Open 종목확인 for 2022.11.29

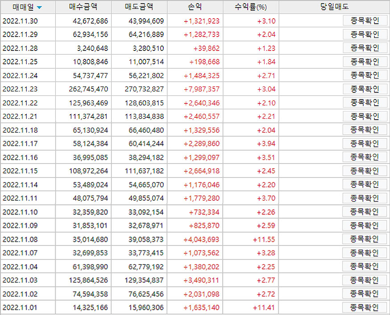tap(365, 34)
